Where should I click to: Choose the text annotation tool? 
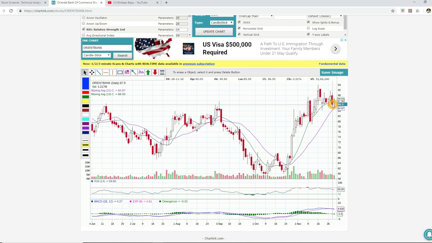(141, 73)
